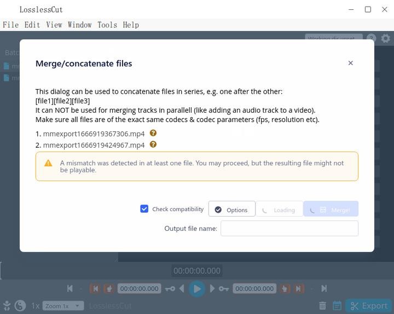The image size is (394, 314).
Task: Expand the Zoom 1x dropdown
Action: 63,306
